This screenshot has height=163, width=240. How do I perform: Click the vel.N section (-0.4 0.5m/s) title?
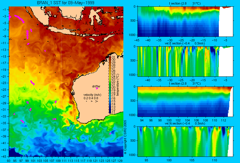click(185, 124)
